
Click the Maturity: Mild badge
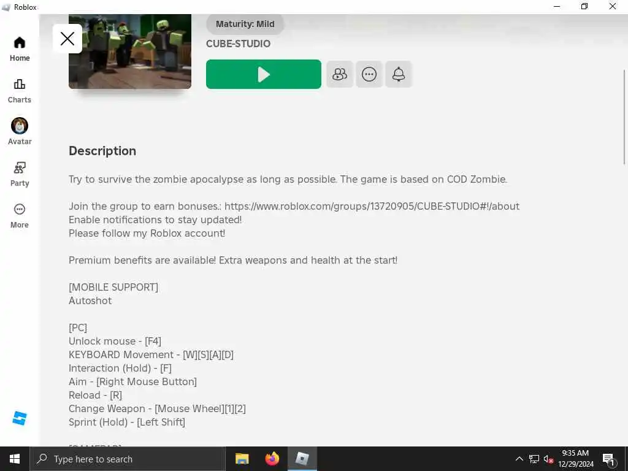coord(245,24)
